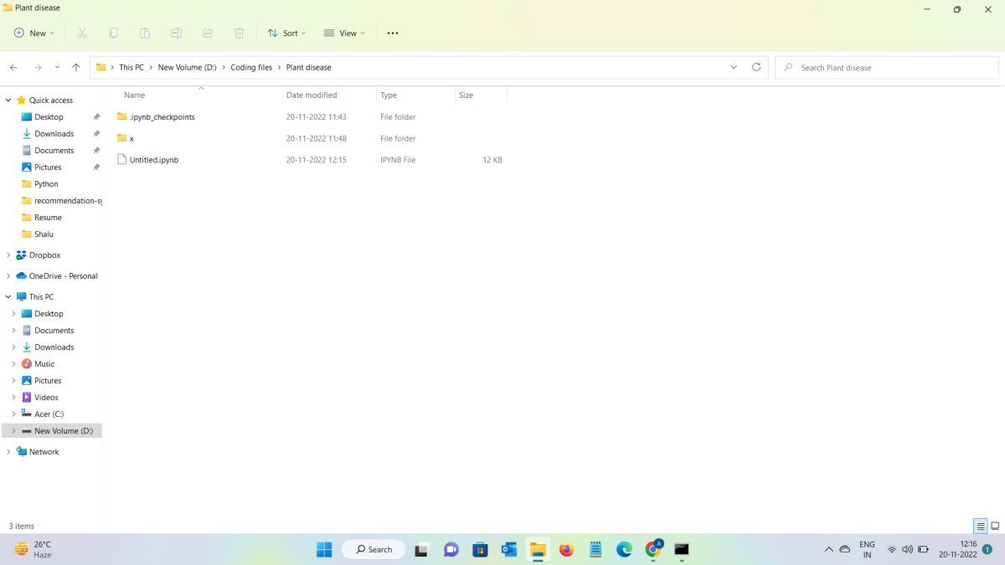Expand the Acer (C:) drive node

tap(13, 414)
